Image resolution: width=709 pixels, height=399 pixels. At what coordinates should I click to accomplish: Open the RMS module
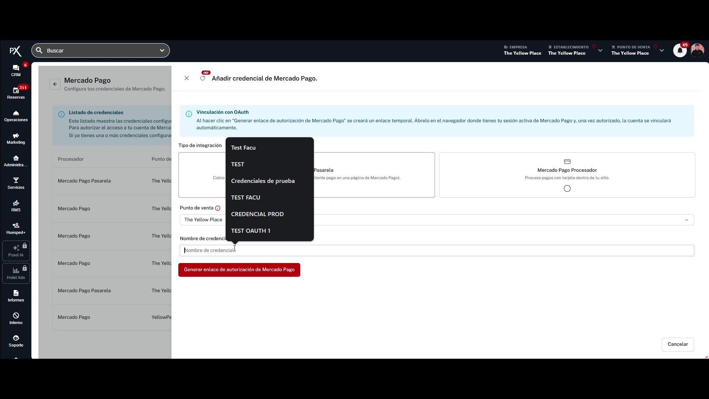pyautogui.click(x=16, y=206)
